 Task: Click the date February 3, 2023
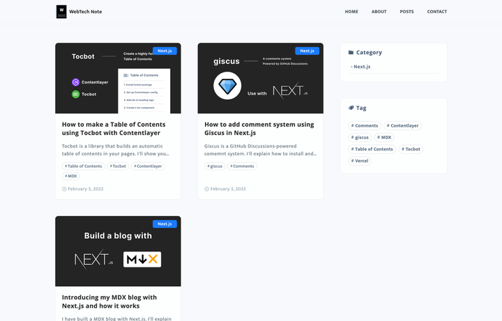pyautogui.click(x=228, y=189)
